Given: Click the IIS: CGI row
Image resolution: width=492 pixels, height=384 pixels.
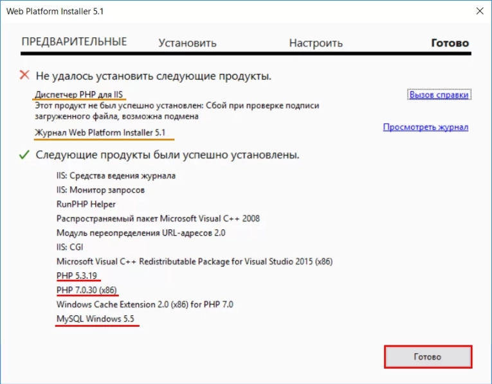Looking at the screenshot, I should pos(69,247).
